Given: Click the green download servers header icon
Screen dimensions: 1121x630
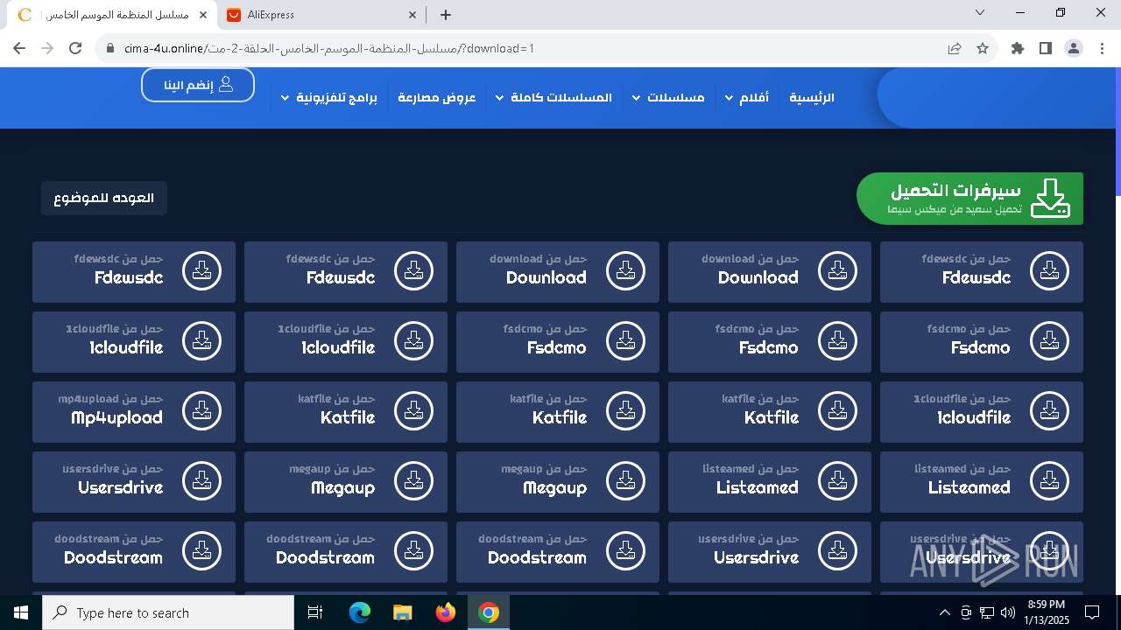Looking at the screenshot, I should (x=1050, y=199).
